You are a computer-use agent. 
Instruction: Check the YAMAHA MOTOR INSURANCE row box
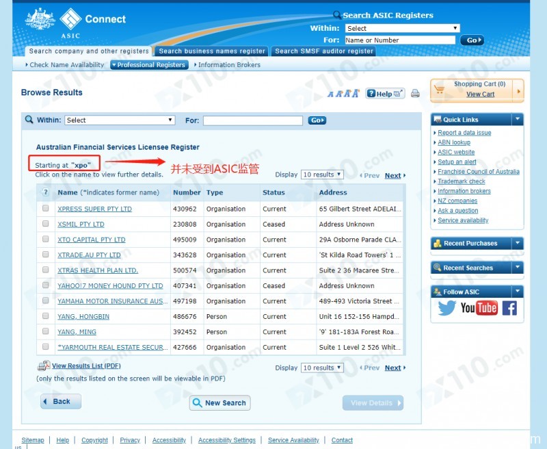pos(45,300)
